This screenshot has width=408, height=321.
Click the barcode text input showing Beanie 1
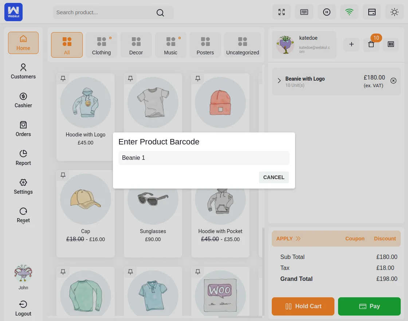point(204,158)
